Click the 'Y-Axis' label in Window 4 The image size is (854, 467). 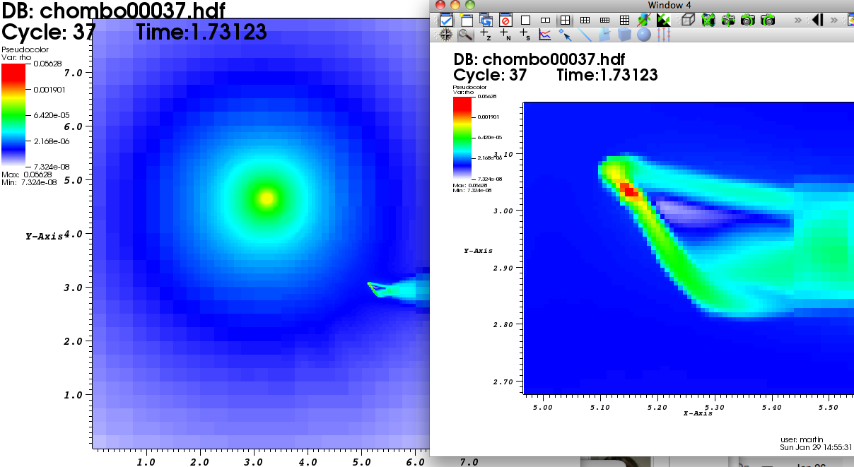pyautogui.click(x=478, y=250)
